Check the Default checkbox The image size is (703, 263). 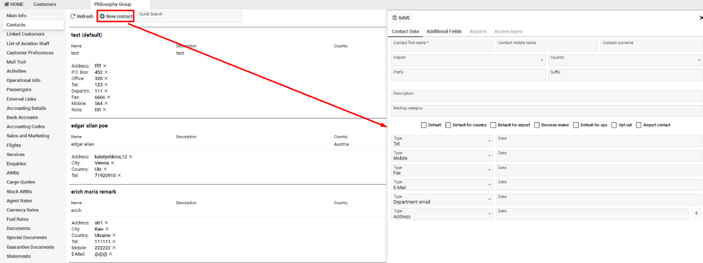(x=423, y=125)
